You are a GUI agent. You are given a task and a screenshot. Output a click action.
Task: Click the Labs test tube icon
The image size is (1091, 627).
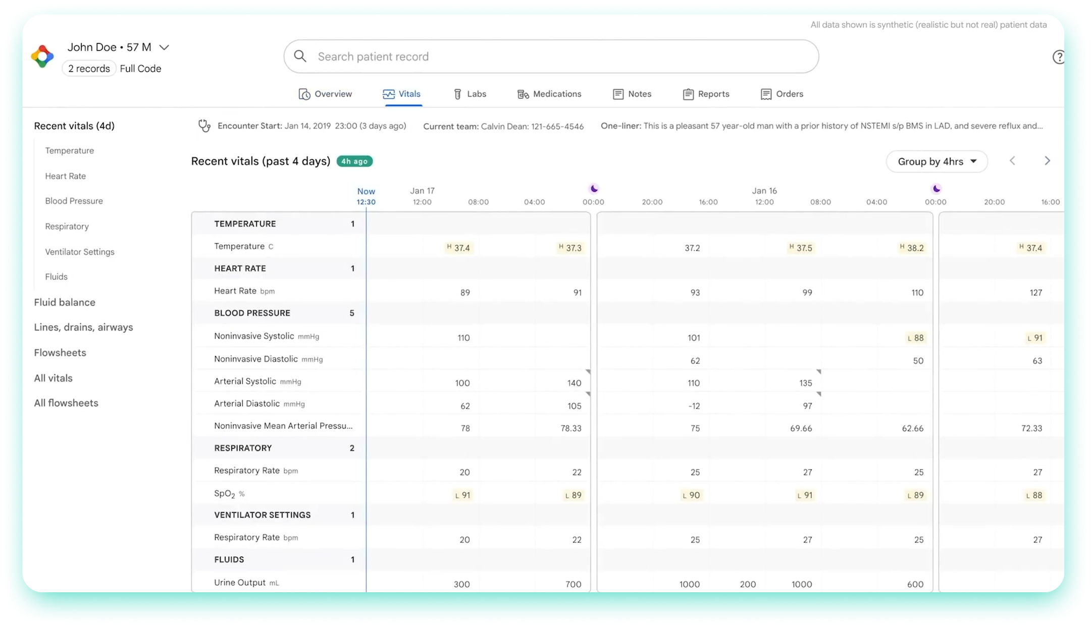click(457, 94)
